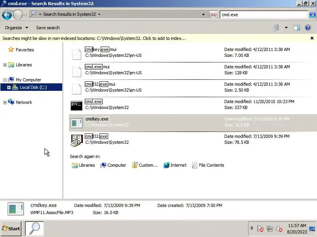Open the address bar history dropdown
317x237 pixels.
point(203,15)
